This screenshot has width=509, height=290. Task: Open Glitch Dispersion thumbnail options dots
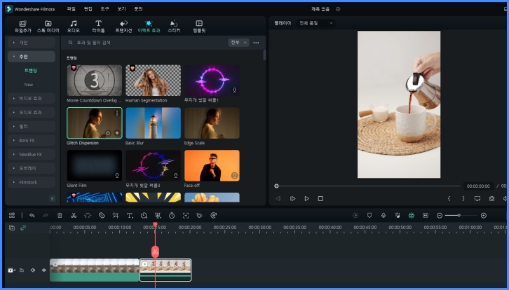[x=117, y=113]
